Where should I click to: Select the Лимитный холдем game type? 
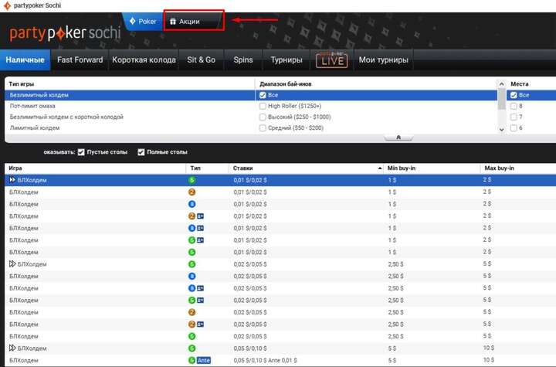tap(130, 127)
